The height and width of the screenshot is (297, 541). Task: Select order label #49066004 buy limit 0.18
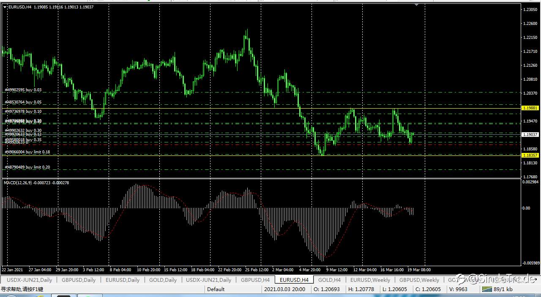(27, 152)
